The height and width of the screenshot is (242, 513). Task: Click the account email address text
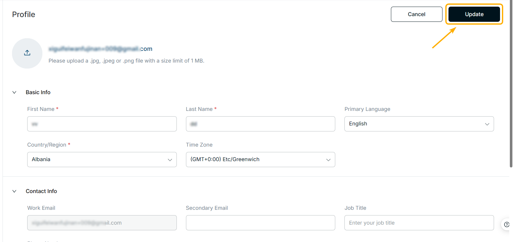tap(101, 49)
